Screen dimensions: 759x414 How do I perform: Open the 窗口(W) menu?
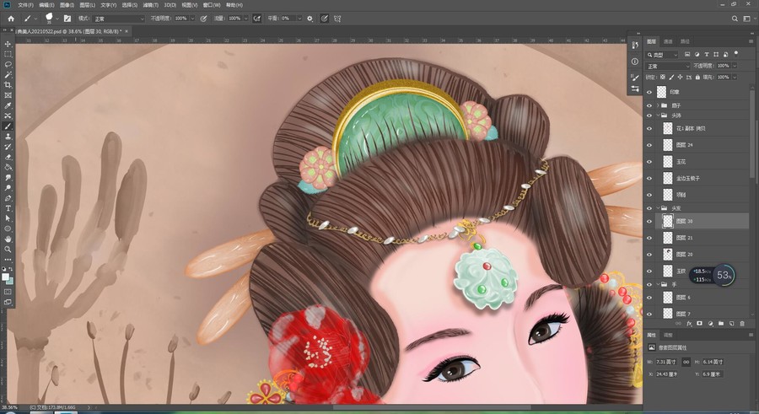(212, 5)
